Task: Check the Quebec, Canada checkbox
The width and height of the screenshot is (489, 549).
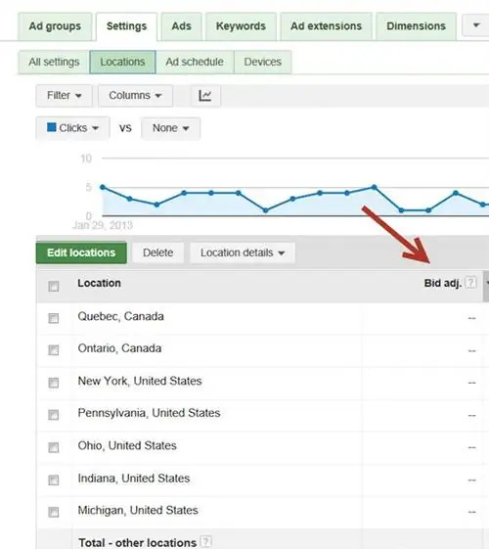Action: pyautogui.click(x=54, y=318)
